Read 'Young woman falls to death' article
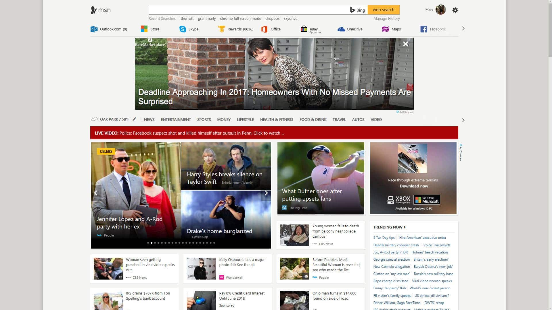This screenshot has height=310, width=552. 321,235
